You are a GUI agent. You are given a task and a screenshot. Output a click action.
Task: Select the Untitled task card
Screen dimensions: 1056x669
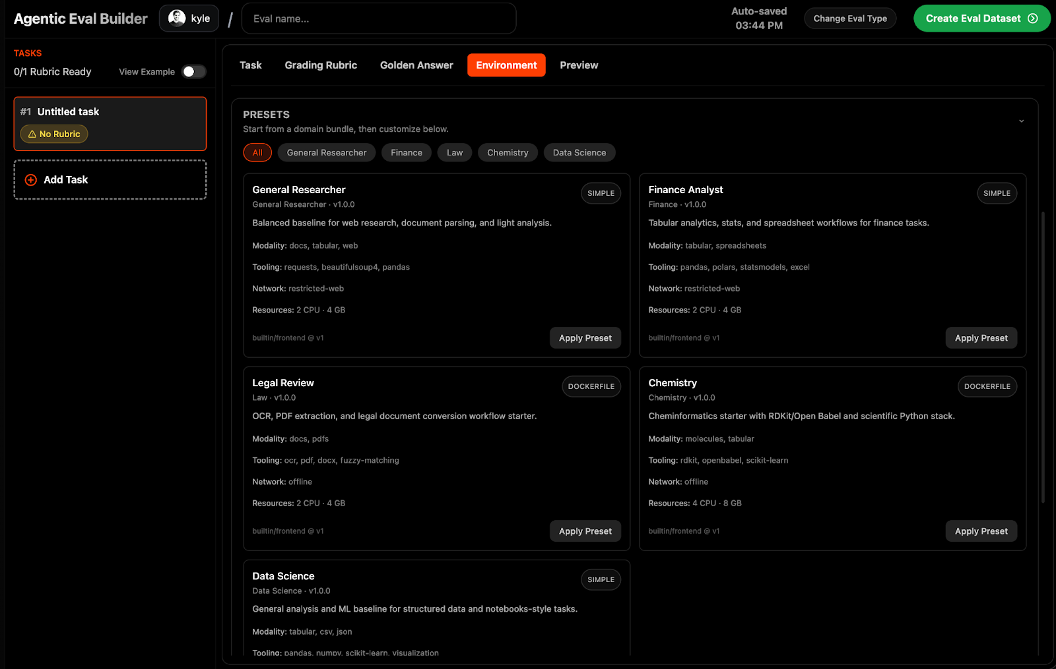point(110,124)
